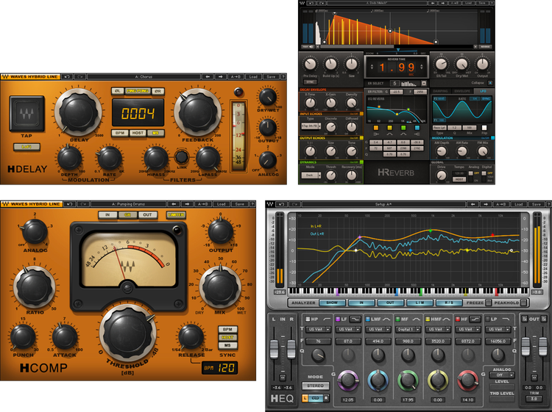Open the HP band US Vint dropdown

[x=319, y=330]
